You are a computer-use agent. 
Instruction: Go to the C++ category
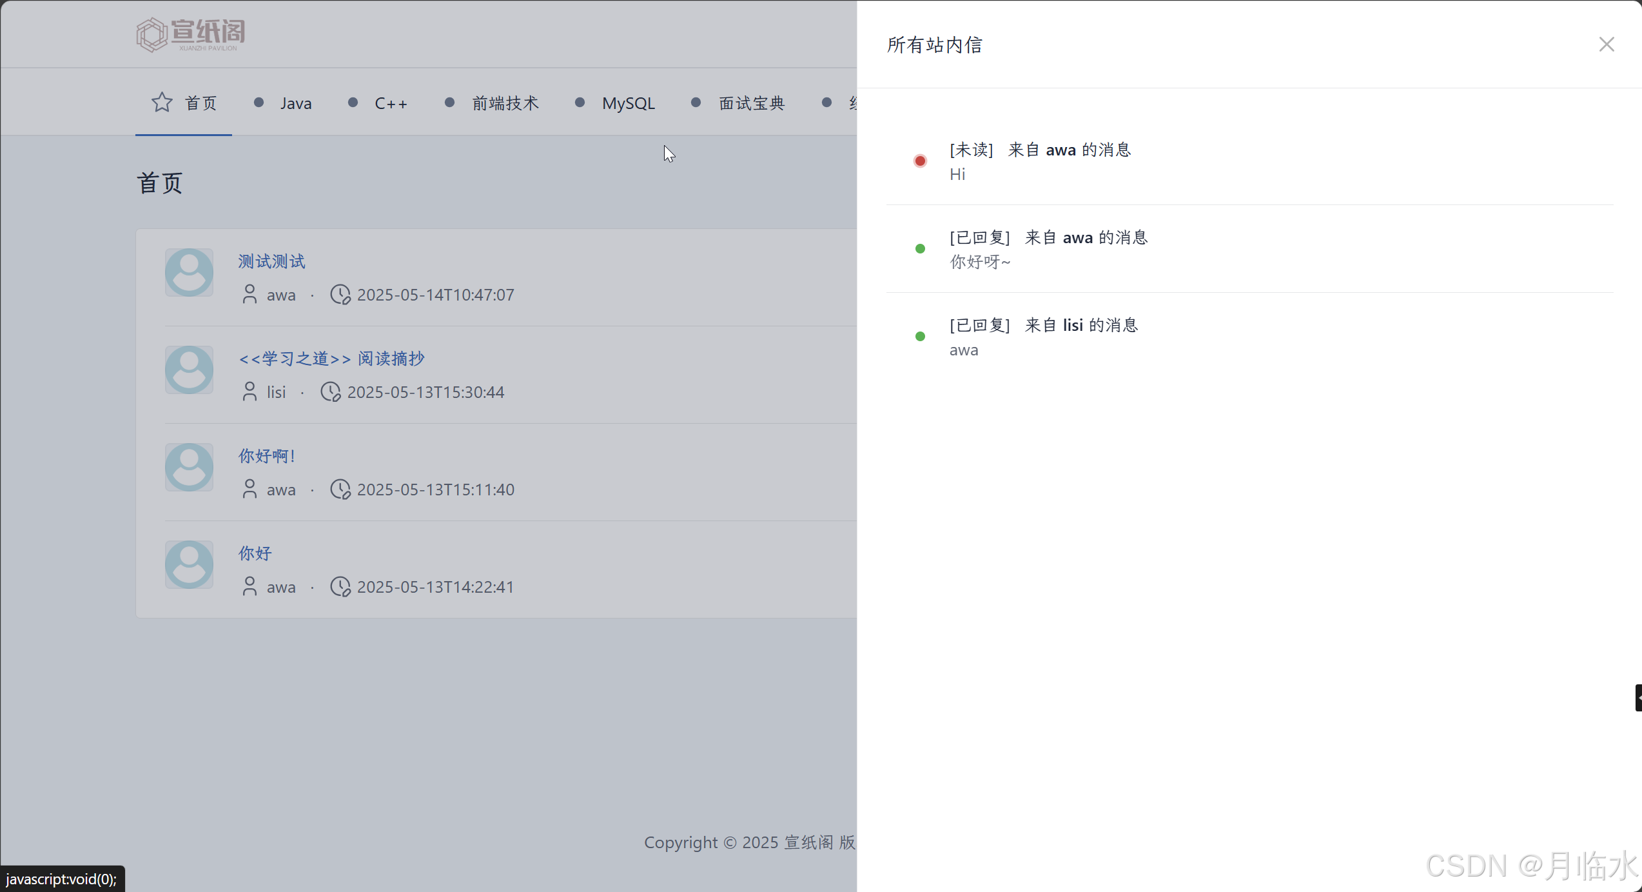click(390, 103)
